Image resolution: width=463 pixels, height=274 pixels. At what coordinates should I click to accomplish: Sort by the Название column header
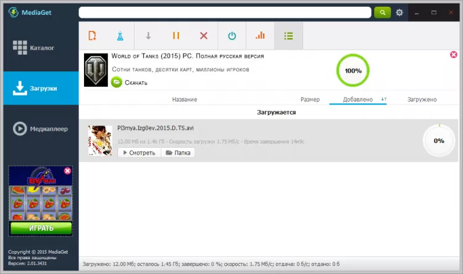coord(185,100)
